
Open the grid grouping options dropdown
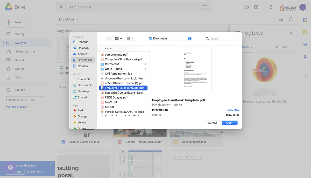point(129,38)
